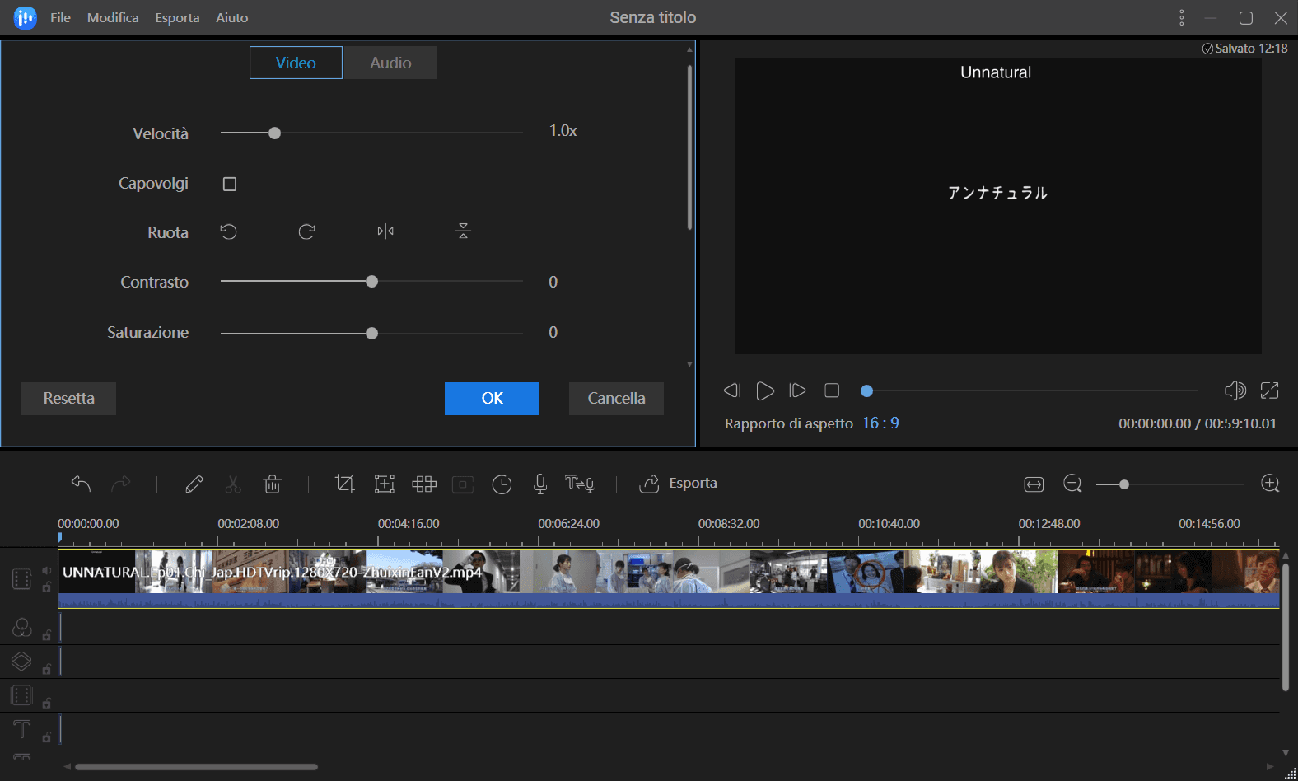Adjust the timeline zoom slider
Viewport: 1298px width, 781px height.
1123,484
